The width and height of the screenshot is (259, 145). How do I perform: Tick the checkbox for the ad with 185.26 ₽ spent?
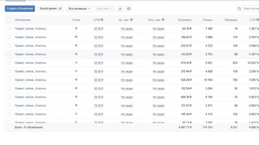(9, 114)
